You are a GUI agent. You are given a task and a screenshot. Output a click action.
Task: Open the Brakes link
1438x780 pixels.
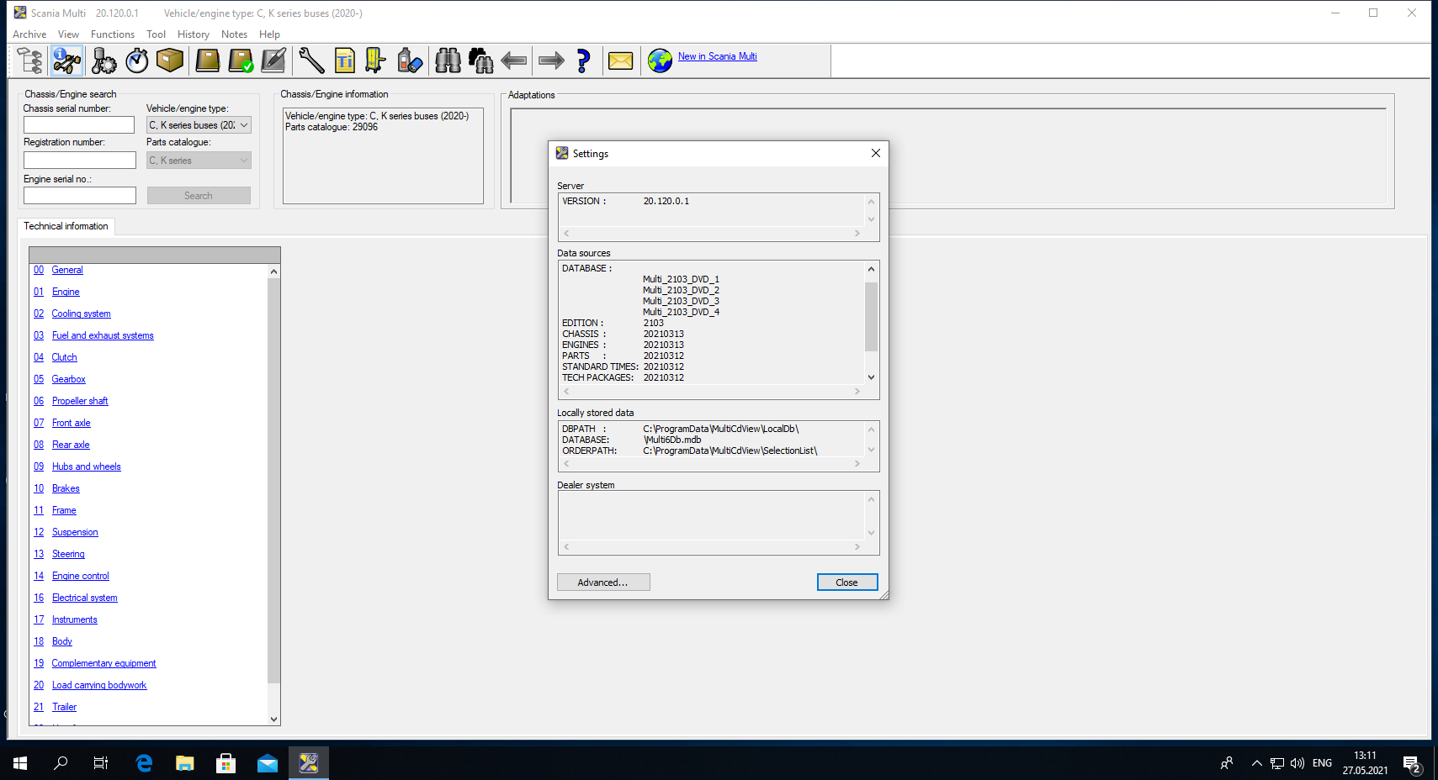pyautogui.click(x=66, y=488)
